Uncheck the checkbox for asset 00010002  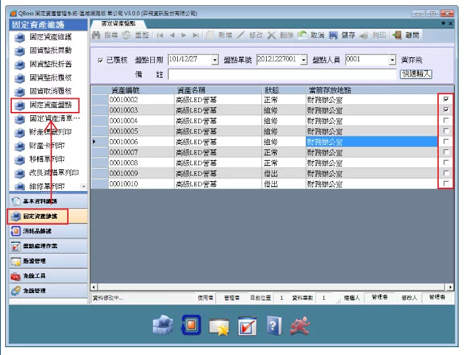(x=447, y=99)
